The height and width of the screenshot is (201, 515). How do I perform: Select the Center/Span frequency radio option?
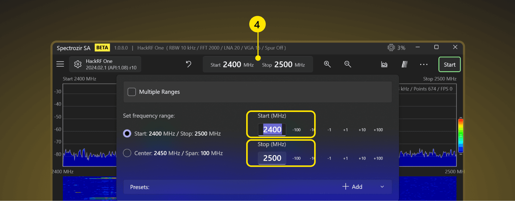click(x=127, y=153)
